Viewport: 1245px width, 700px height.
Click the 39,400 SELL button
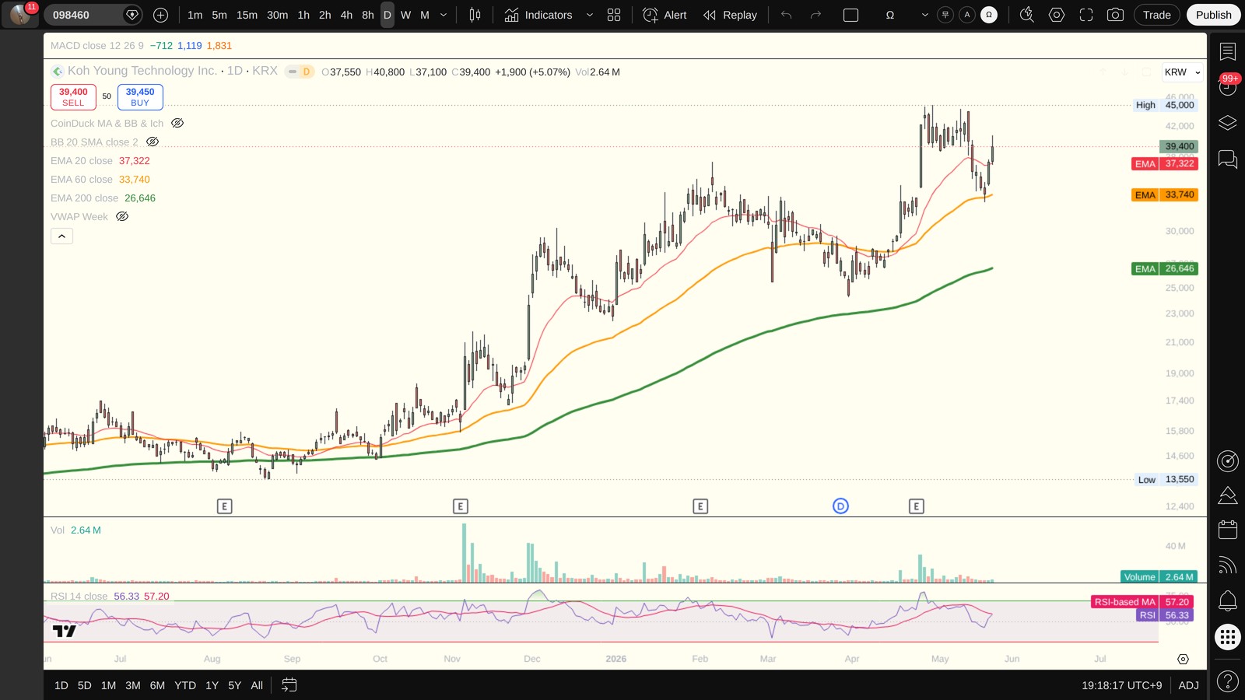[73, 96]
